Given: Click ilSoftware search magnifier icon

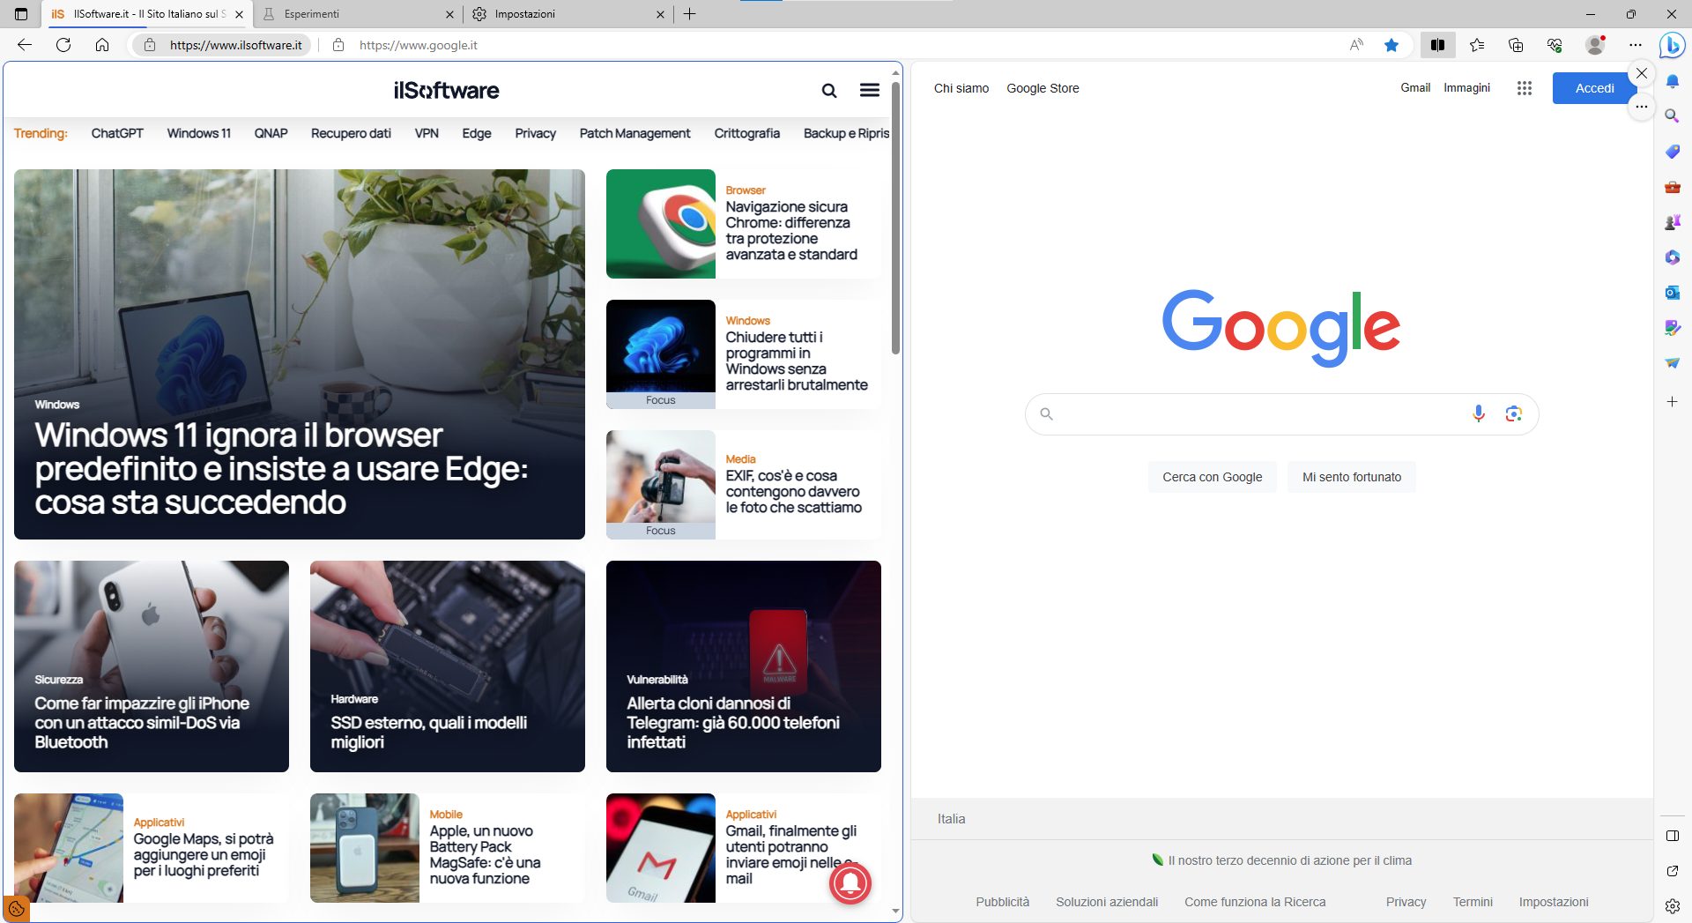Looking at the screenshot, I should [829, 90].
